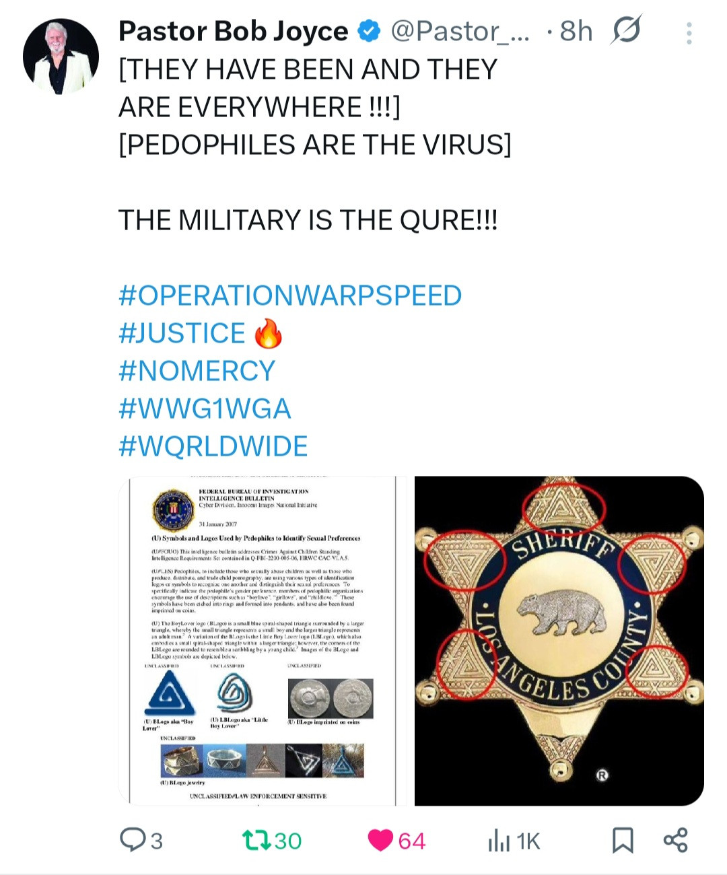Screen dimensions: 727x875
Task: Click the blue verified badge
Action: coord(369,31)
